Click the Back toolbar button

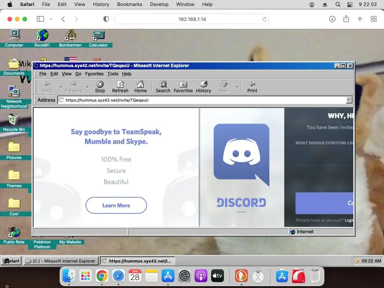point(48,87)
